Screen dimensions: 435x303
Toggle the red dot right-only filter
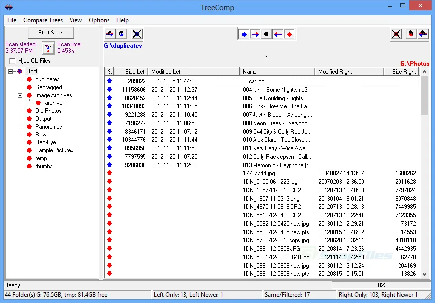[290, 34]
